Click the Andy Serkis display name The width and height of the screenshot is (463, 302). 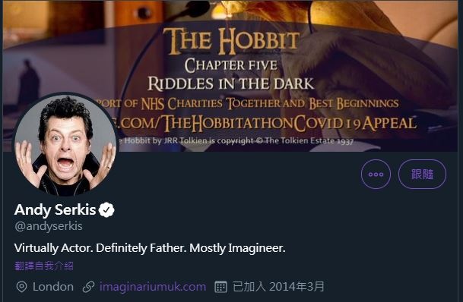click(x=55, y=209)
